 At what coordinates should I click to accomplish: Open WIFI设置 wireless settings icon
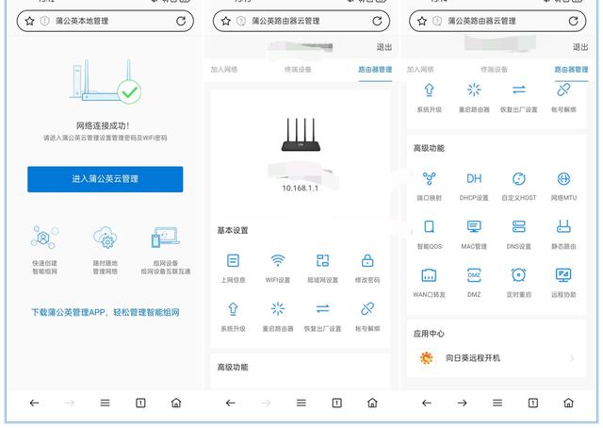coord(278,260)
